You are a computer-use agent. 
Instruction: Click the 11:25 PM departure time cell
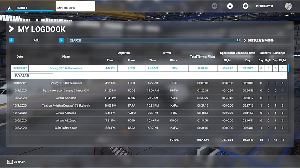(110, 90)
